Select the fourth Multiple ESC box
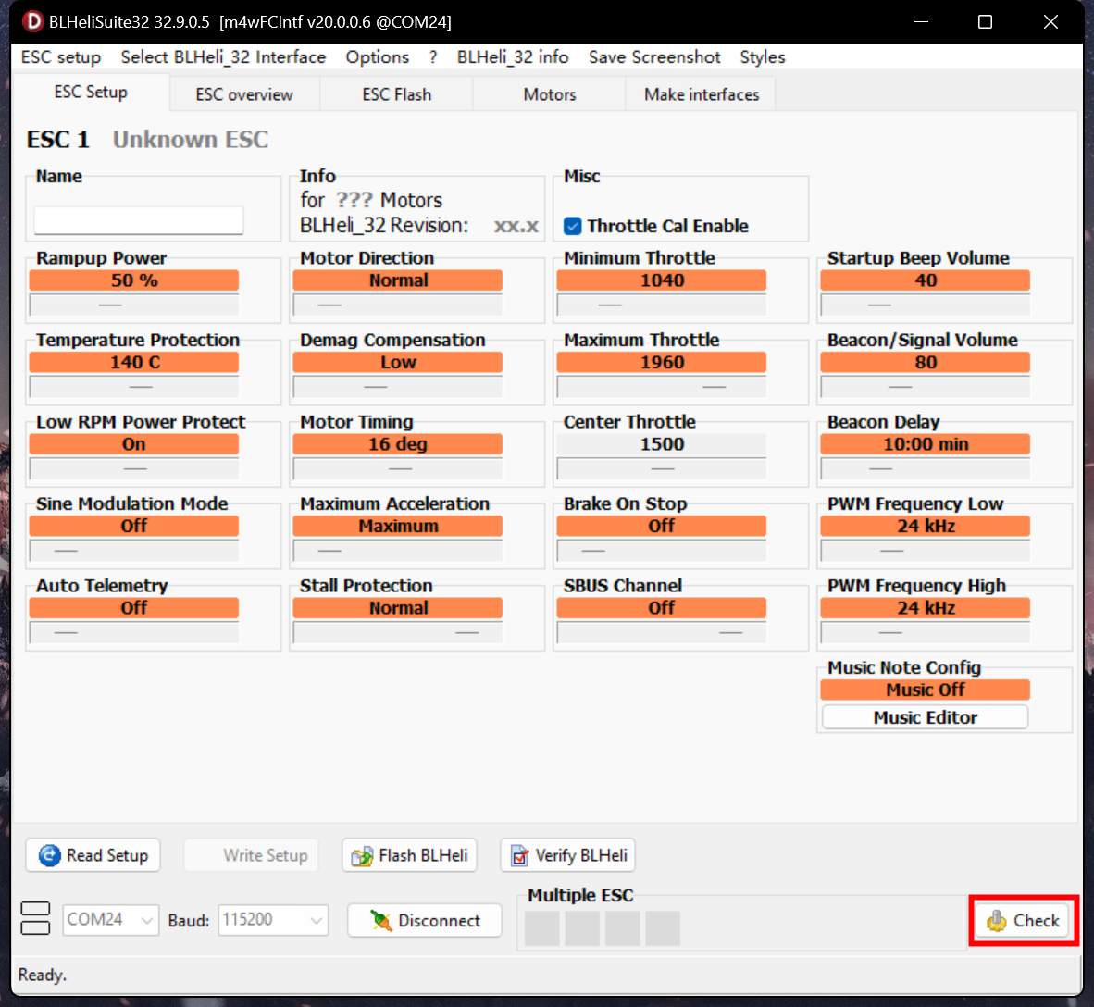This screenshot has width=1094, height=1007. pyautogui.click(x=663, y=928)
